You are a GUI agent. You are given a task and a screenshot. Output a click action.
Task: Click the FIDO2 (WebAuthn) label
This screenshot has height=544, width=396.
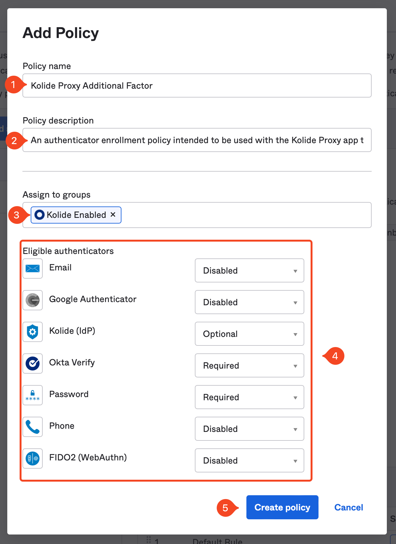coord(88,458)
